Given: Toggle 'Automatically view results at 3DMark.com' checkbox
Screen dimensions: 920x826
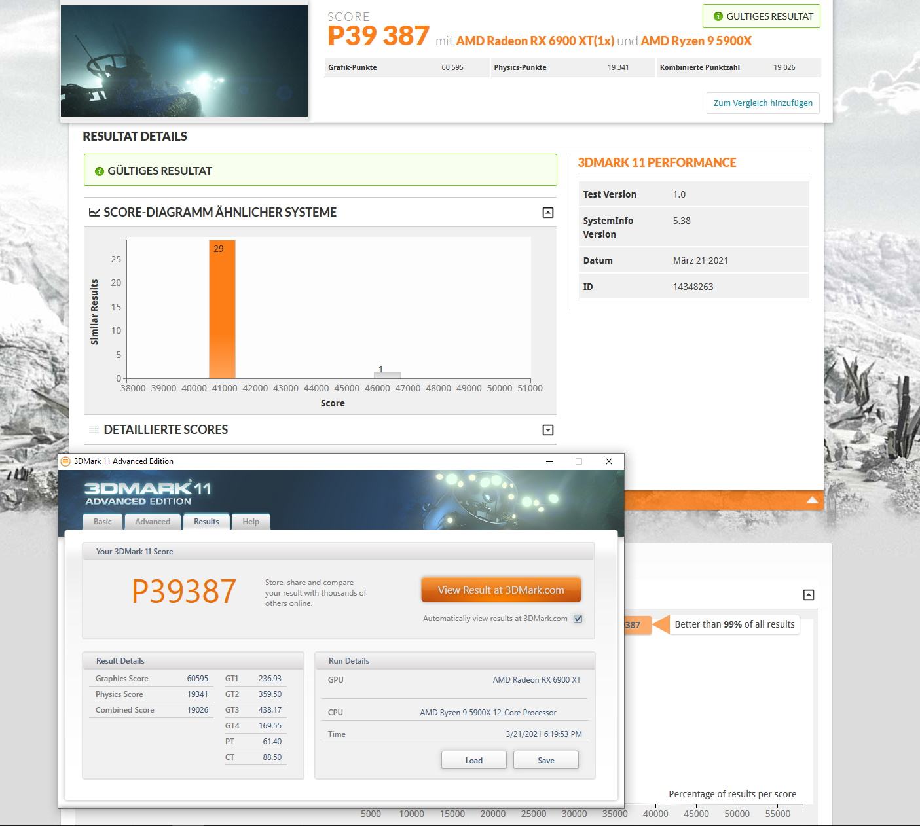Looking at the screenshot, I should click(x=578, y=619).
